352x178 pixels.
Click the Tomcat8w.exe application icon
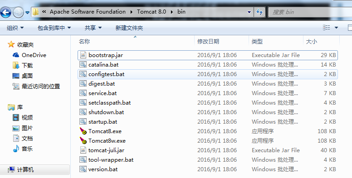click(83, 140)
